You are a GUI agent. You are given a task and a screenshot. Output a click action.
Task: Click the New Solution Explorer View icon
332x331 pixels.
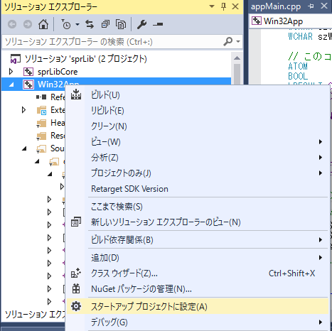(x=76, y=222)
